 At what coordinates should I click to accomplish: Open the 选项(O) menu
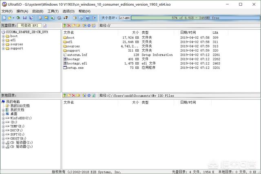click(69, 11)
